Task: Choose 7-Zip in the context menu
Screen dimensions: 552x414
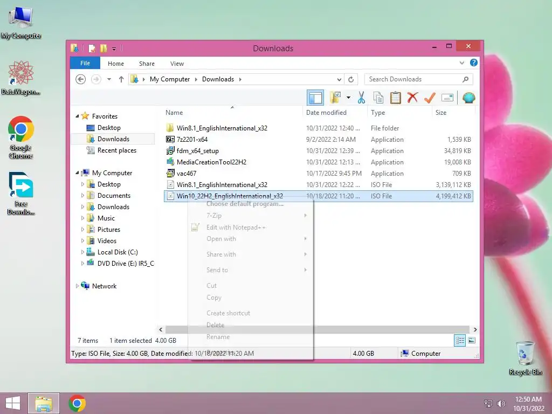Action: point(250,216)
